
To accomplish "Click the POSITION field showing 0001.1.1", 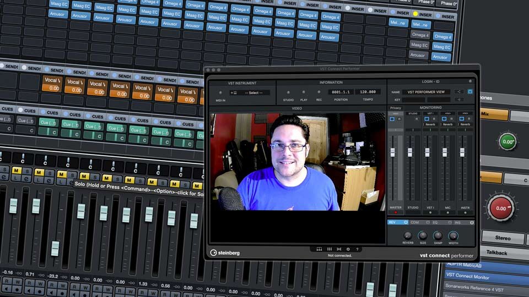I will point(341,92).
